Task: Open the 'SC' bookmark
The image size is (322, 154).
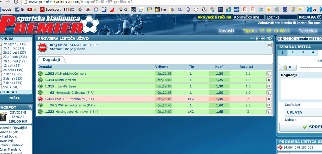Action: click(69, 9)
